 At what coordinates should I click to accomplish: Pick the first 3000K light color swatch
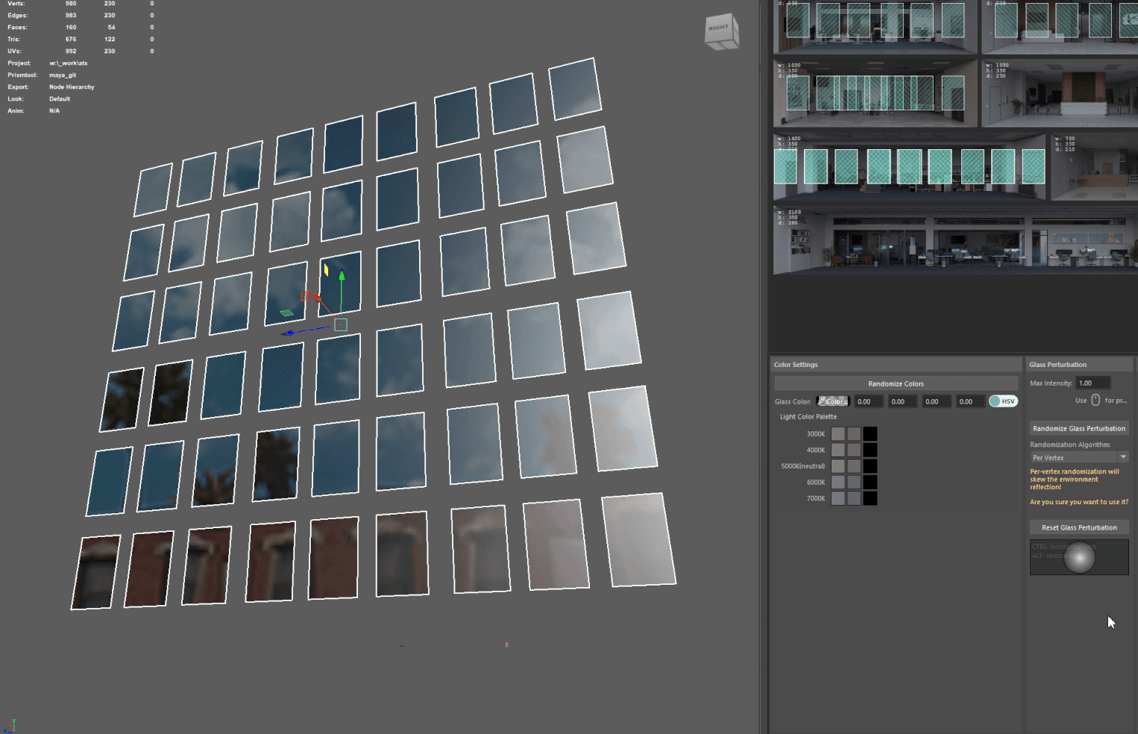pos(838,434)
